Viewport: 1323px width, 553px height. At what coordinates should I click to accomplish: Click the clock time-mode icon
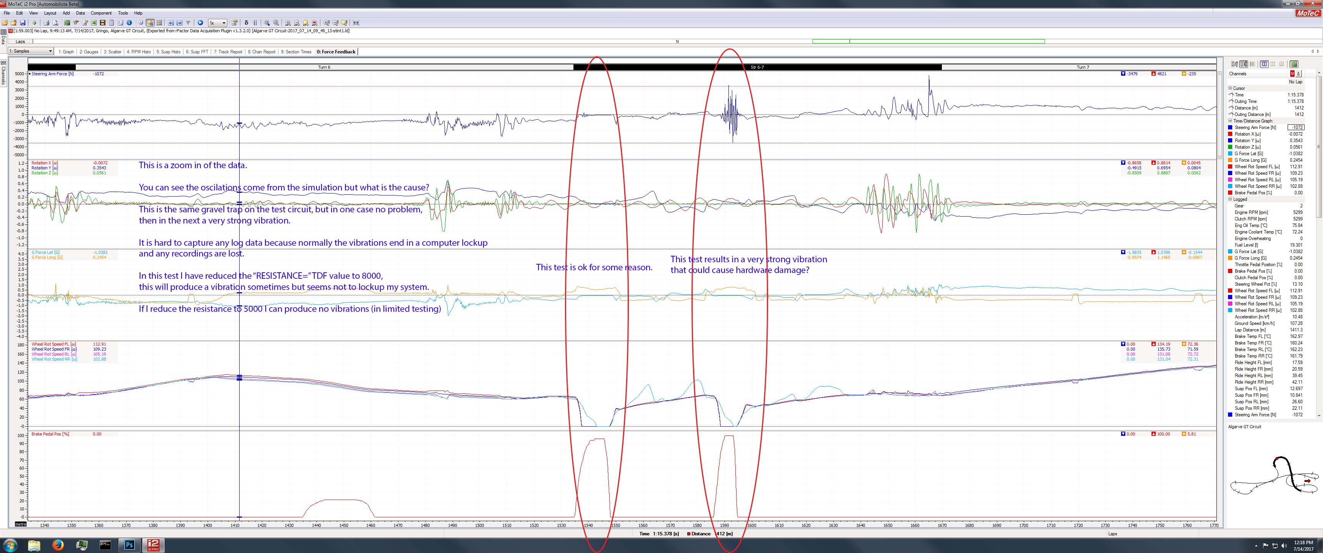pos(141,23)
